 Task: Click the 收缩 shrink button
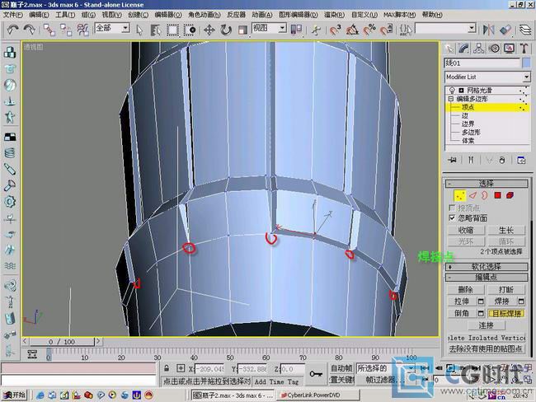[x=466, y=230]
